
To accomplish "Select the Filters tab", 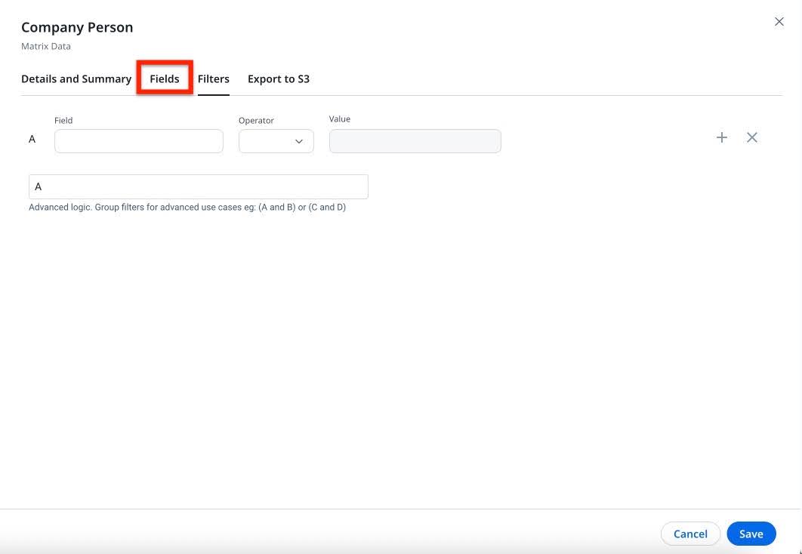I will pos(213,78).
